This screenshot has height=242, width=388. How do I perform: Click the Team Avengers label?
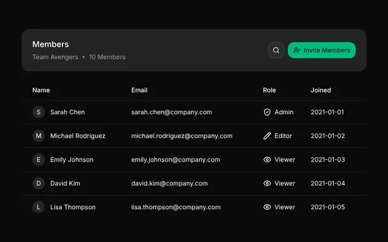55,57
